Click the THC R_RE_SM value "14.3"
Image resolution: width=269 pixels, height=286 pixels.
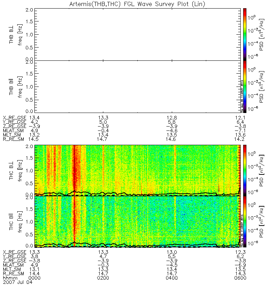pyautogui.click(x=240, y=274)
